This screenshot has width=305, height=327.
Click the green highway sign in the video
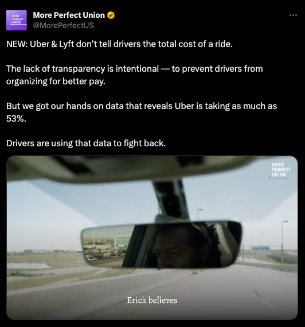click(260, 248)
